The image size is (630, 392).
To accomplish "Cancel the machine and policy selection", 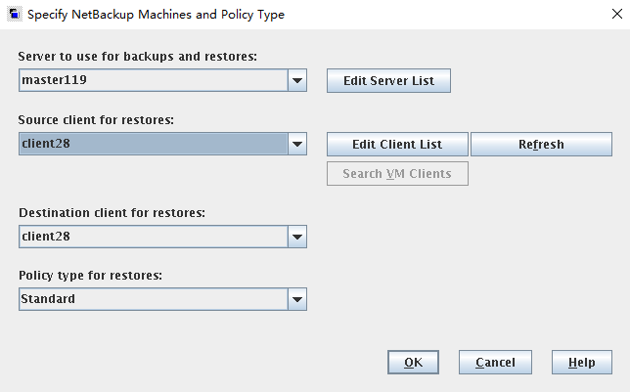I will tap(495, 363).
